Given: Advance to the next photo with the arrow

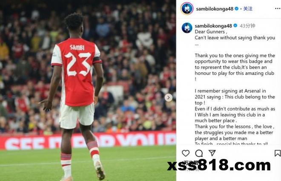Looking at the screenshot, I should point(169,98).
